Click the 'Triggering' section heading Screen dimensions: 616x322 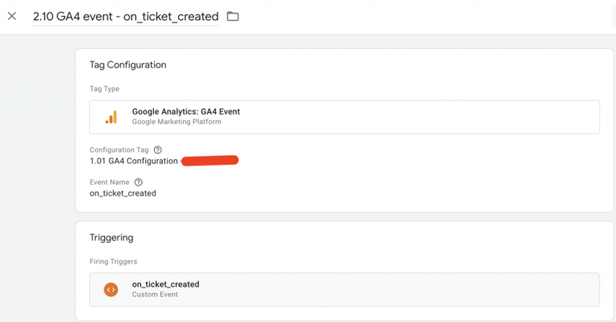pyautogui.click(x=111, y=238)
